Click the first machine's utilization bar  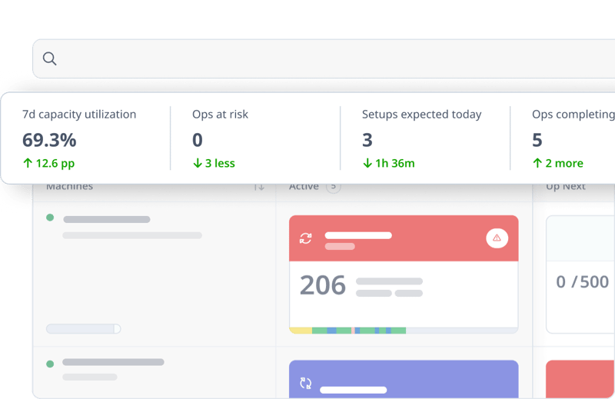(83, 329)
